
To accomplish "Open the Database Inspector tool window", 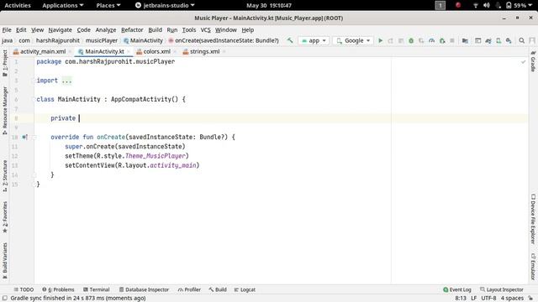I will (x=144, y=289).
